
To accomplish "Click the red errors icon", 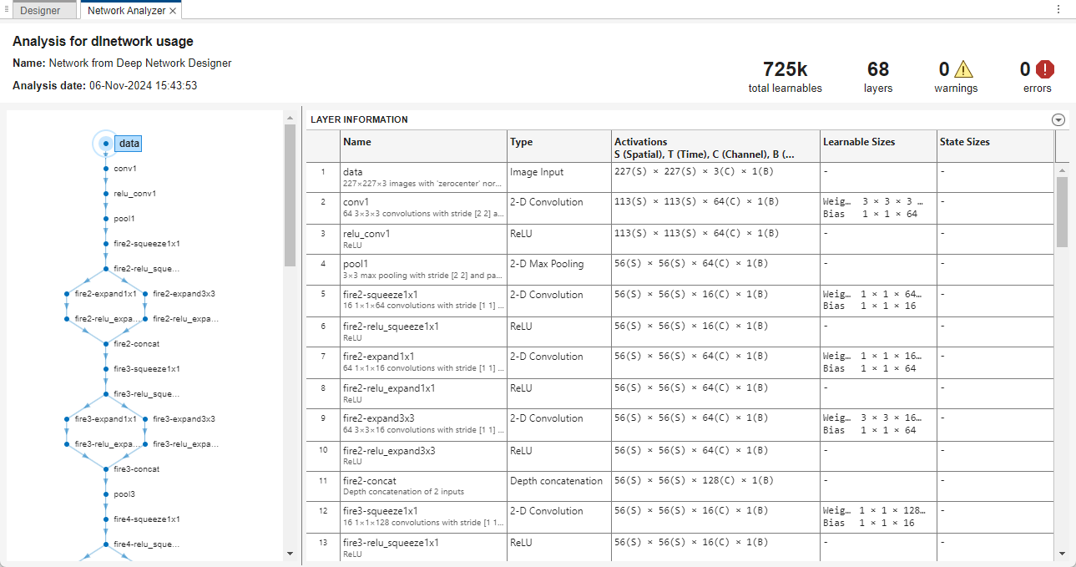I will coord(1045,69).
